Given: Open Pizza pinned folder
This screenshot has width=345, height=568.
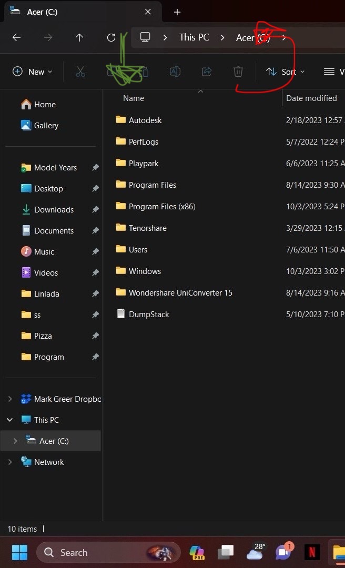Looking at the screenshot, I should [37, 336].
